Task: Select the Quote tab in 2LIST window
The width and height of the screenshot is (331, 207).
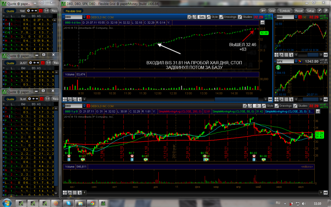Action: point(10,63)
